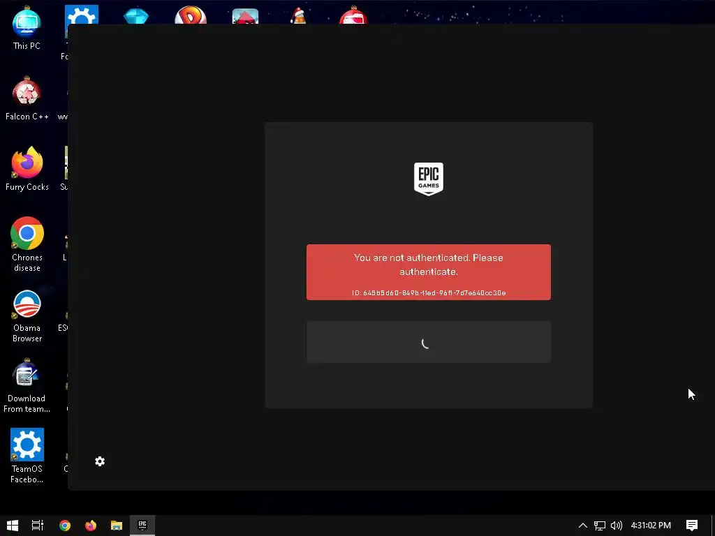Launch Firefox desktop shortcut

(27, 169)
